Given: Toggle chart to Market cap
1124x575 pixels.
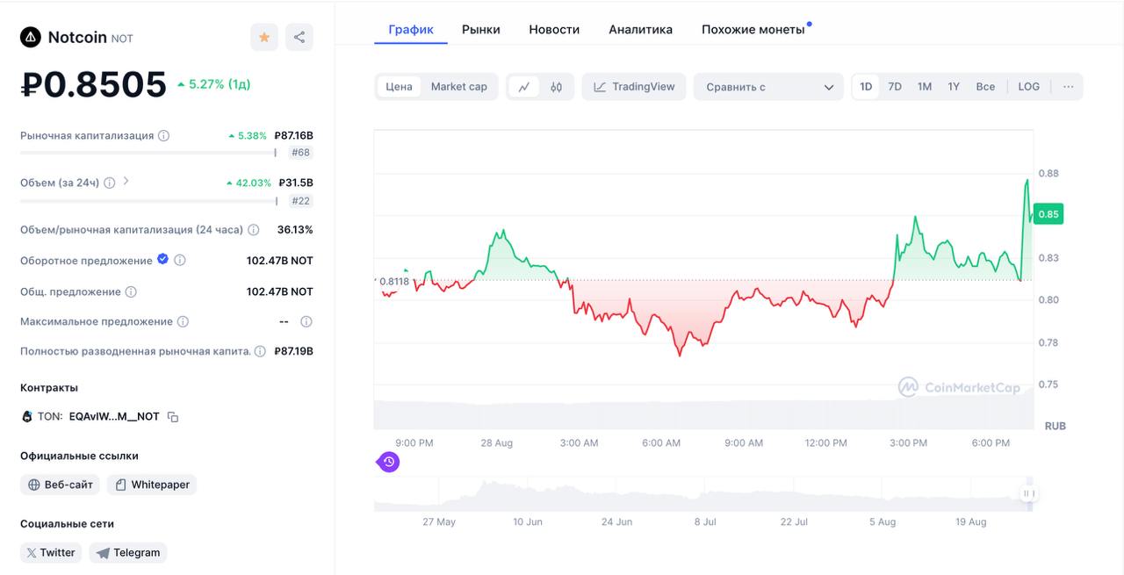Looking at the screenshot, I should tap(458, 87).
